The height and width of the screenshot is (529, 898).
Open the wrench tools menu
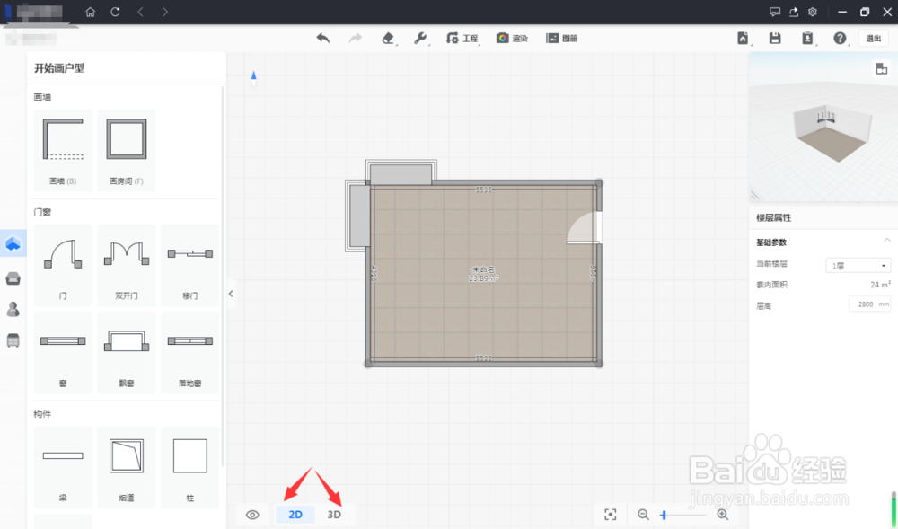coord(420,39)
